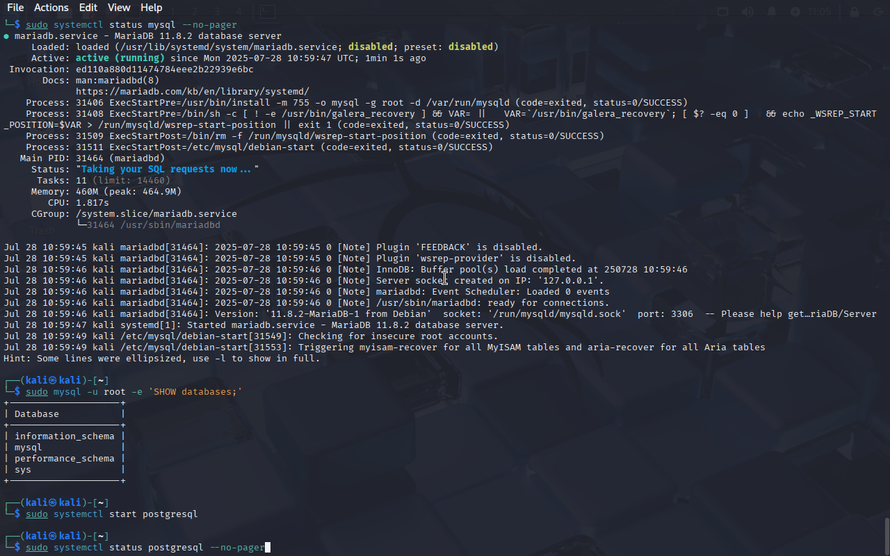Click the "InnoDB: Buffer pool(s) load completed" log line
890x556 pixels.
pyautogui.click(x=346, y=270)
